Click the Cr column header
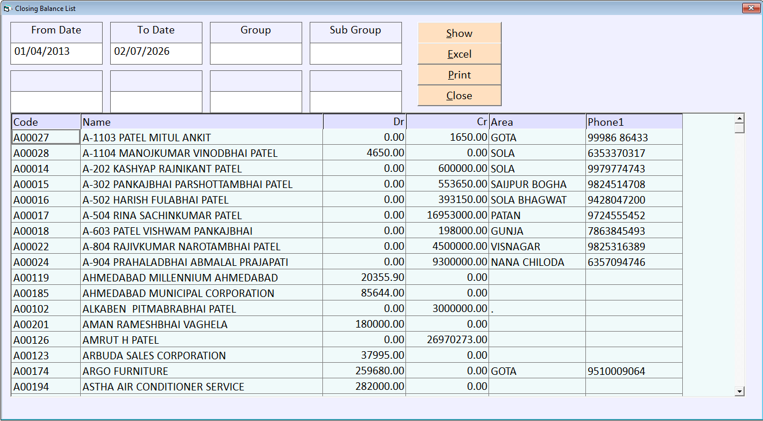763x421 pixels. click(x=448, y=122)
